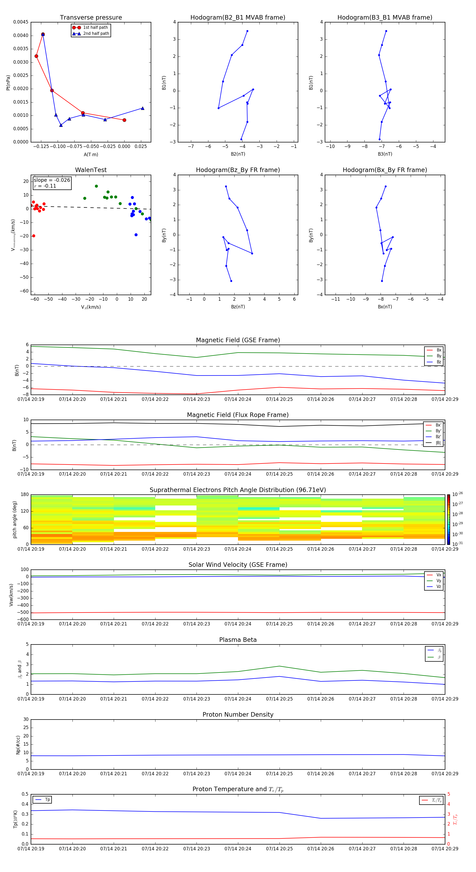Click the Vx legend entry
The width and height of the screenshot is (476, 872).
(x=434, y=575)
